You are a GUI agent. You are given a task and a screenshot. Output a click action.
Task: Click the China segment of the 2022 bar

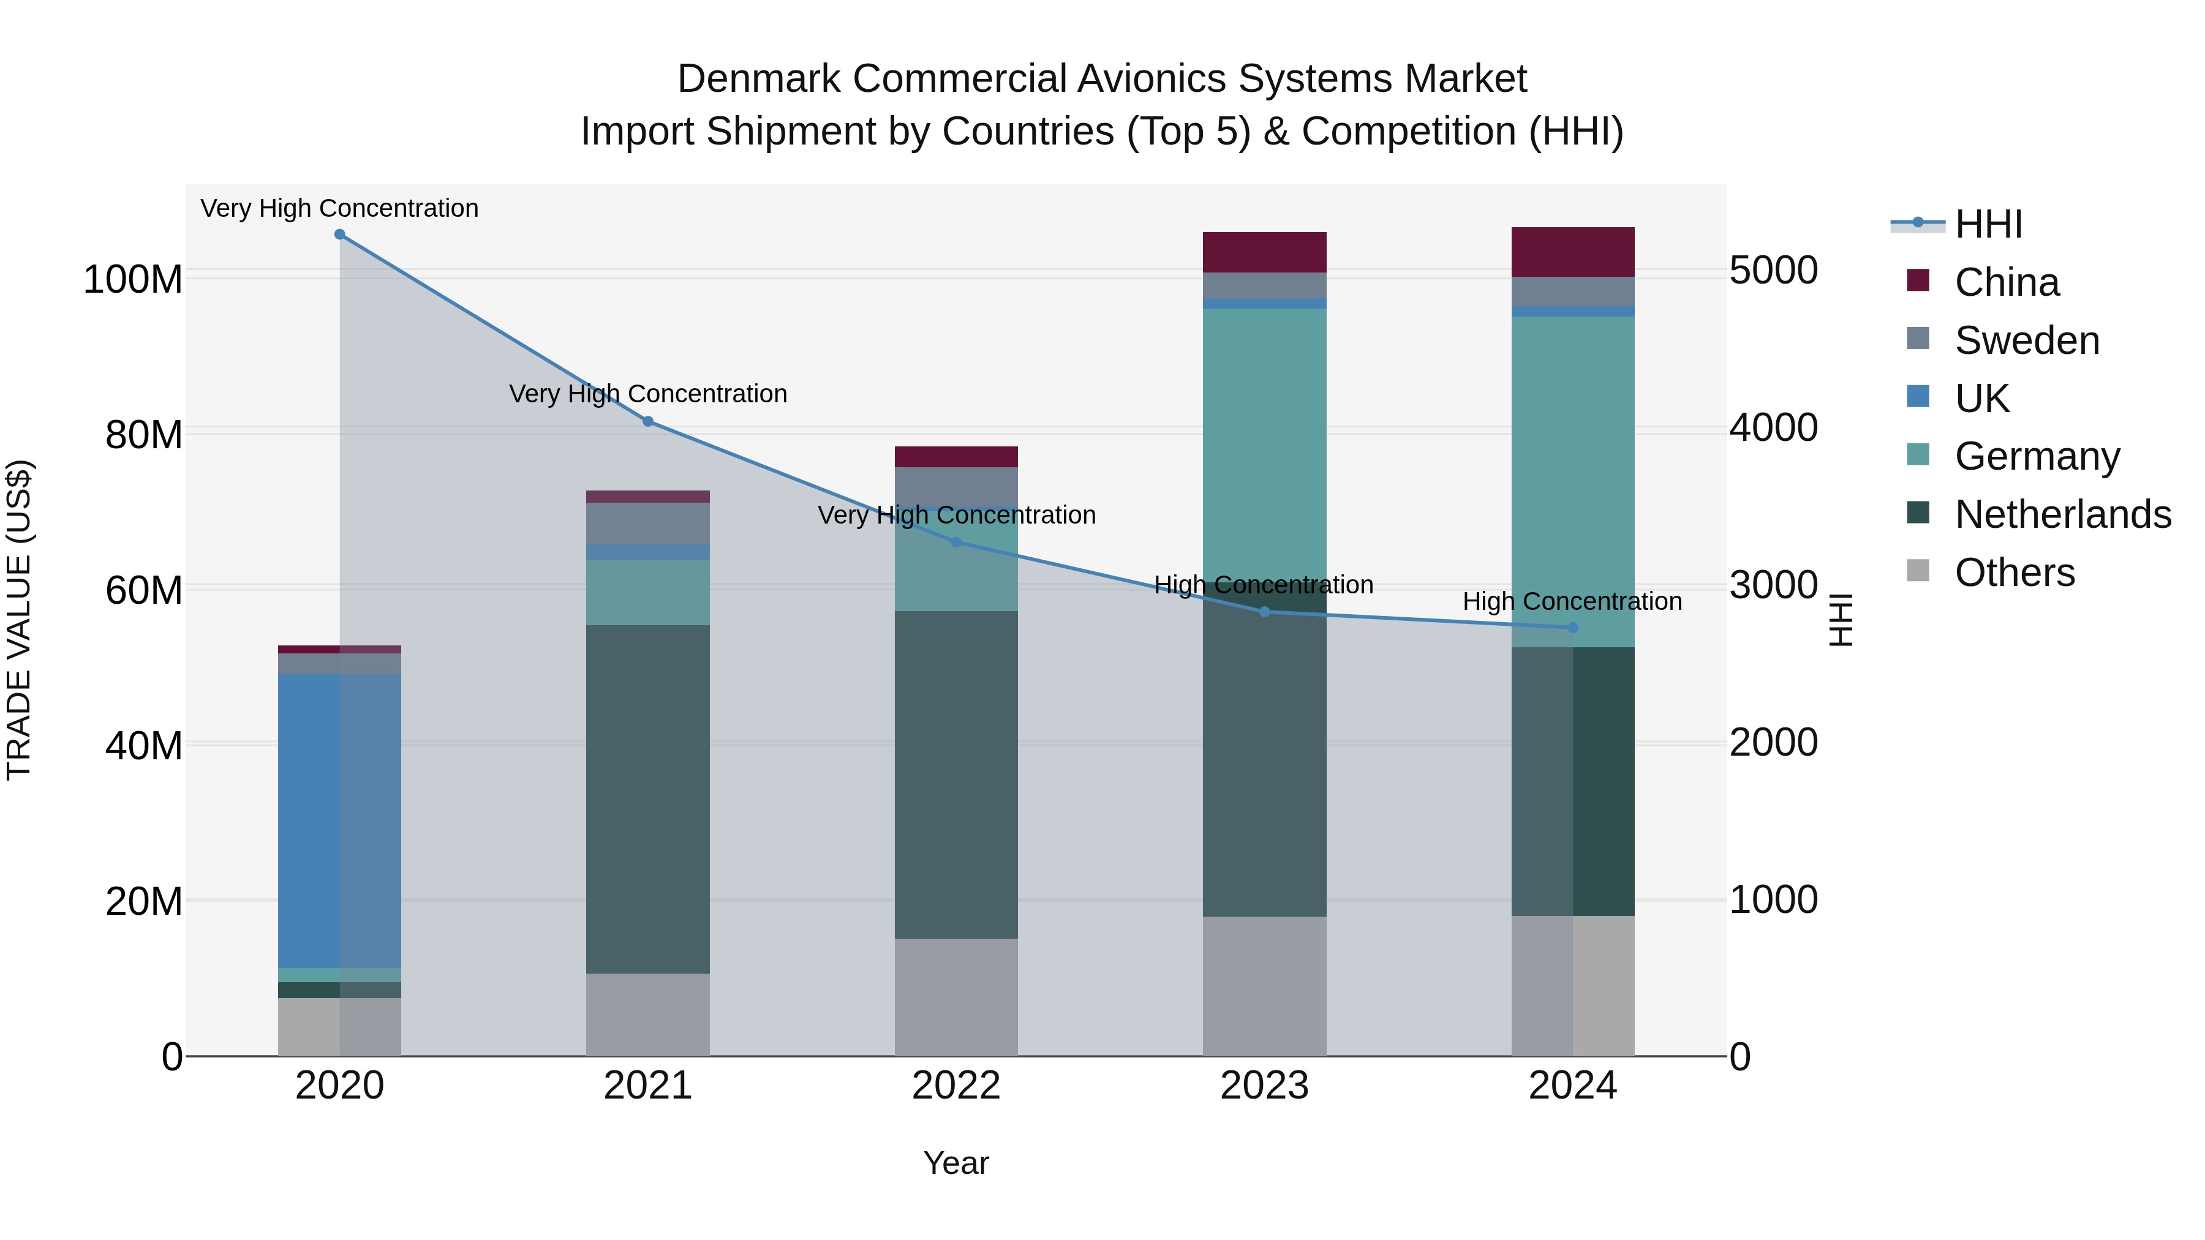click(956, 457)
